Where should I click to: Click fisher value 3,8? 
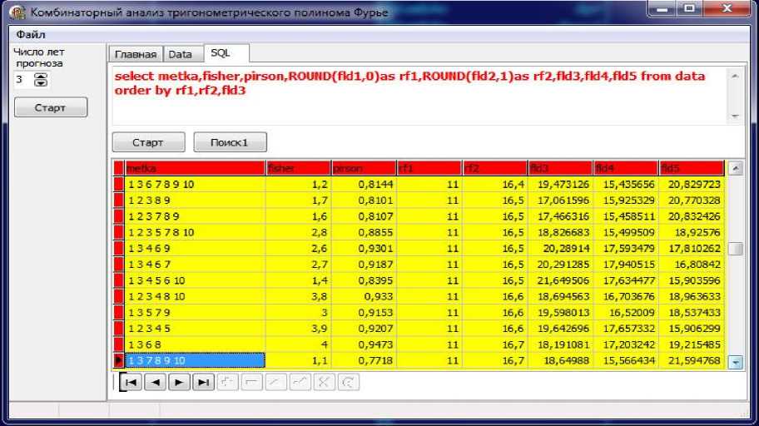[x=298, y=296]
